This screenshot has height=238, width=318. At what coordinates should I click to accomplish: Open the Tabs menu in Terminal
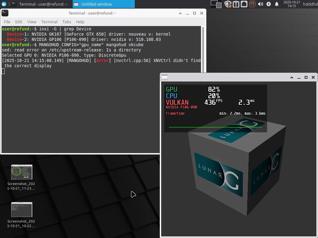tap(66, 22)
